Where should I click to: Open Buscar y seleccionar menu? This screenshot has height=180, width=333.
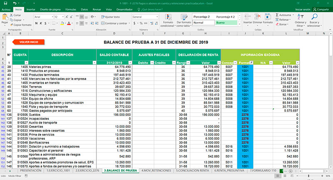(x=314, y=20)
